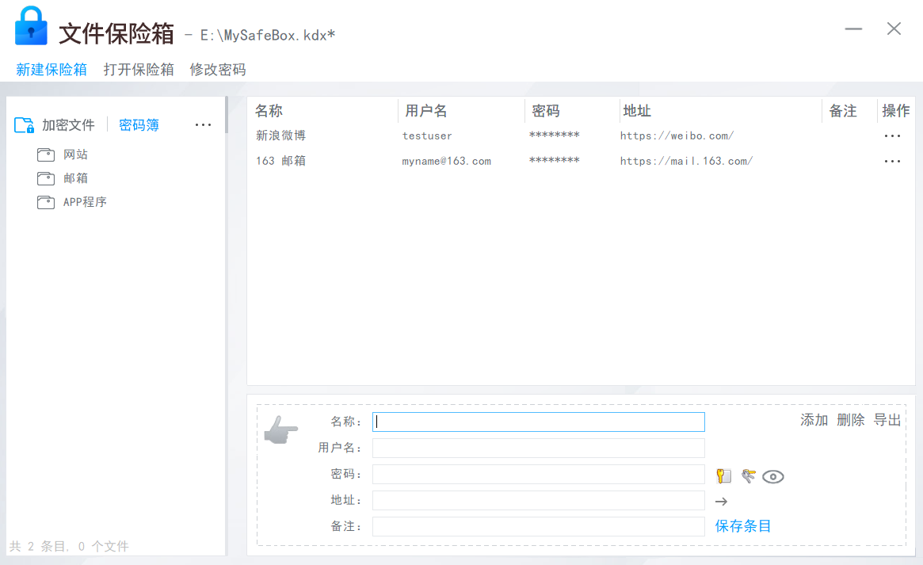Open the 操作 menu for 163 邮箱 row
This screenshot has height=565, width=923.
(892, 162)
